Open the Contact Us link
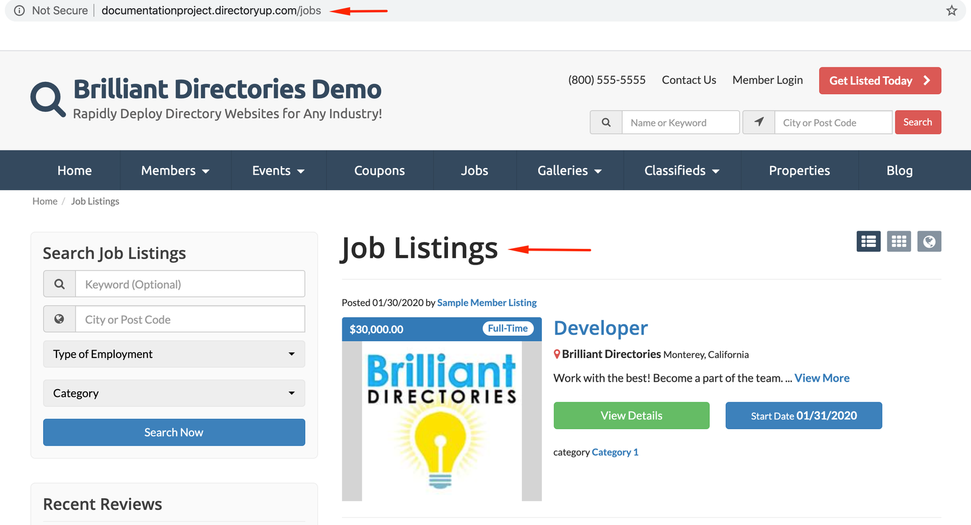This screenshot has width=971, height=525. pos(689,80)
